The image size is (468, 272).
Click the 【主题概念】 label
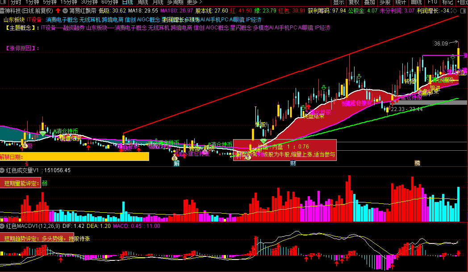22,28
